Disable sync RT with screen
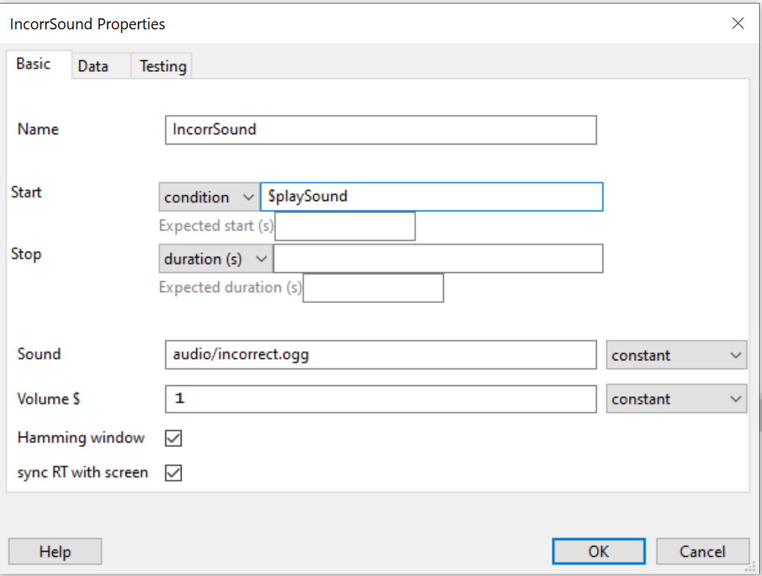762x576 pixels. click(173, 473)
